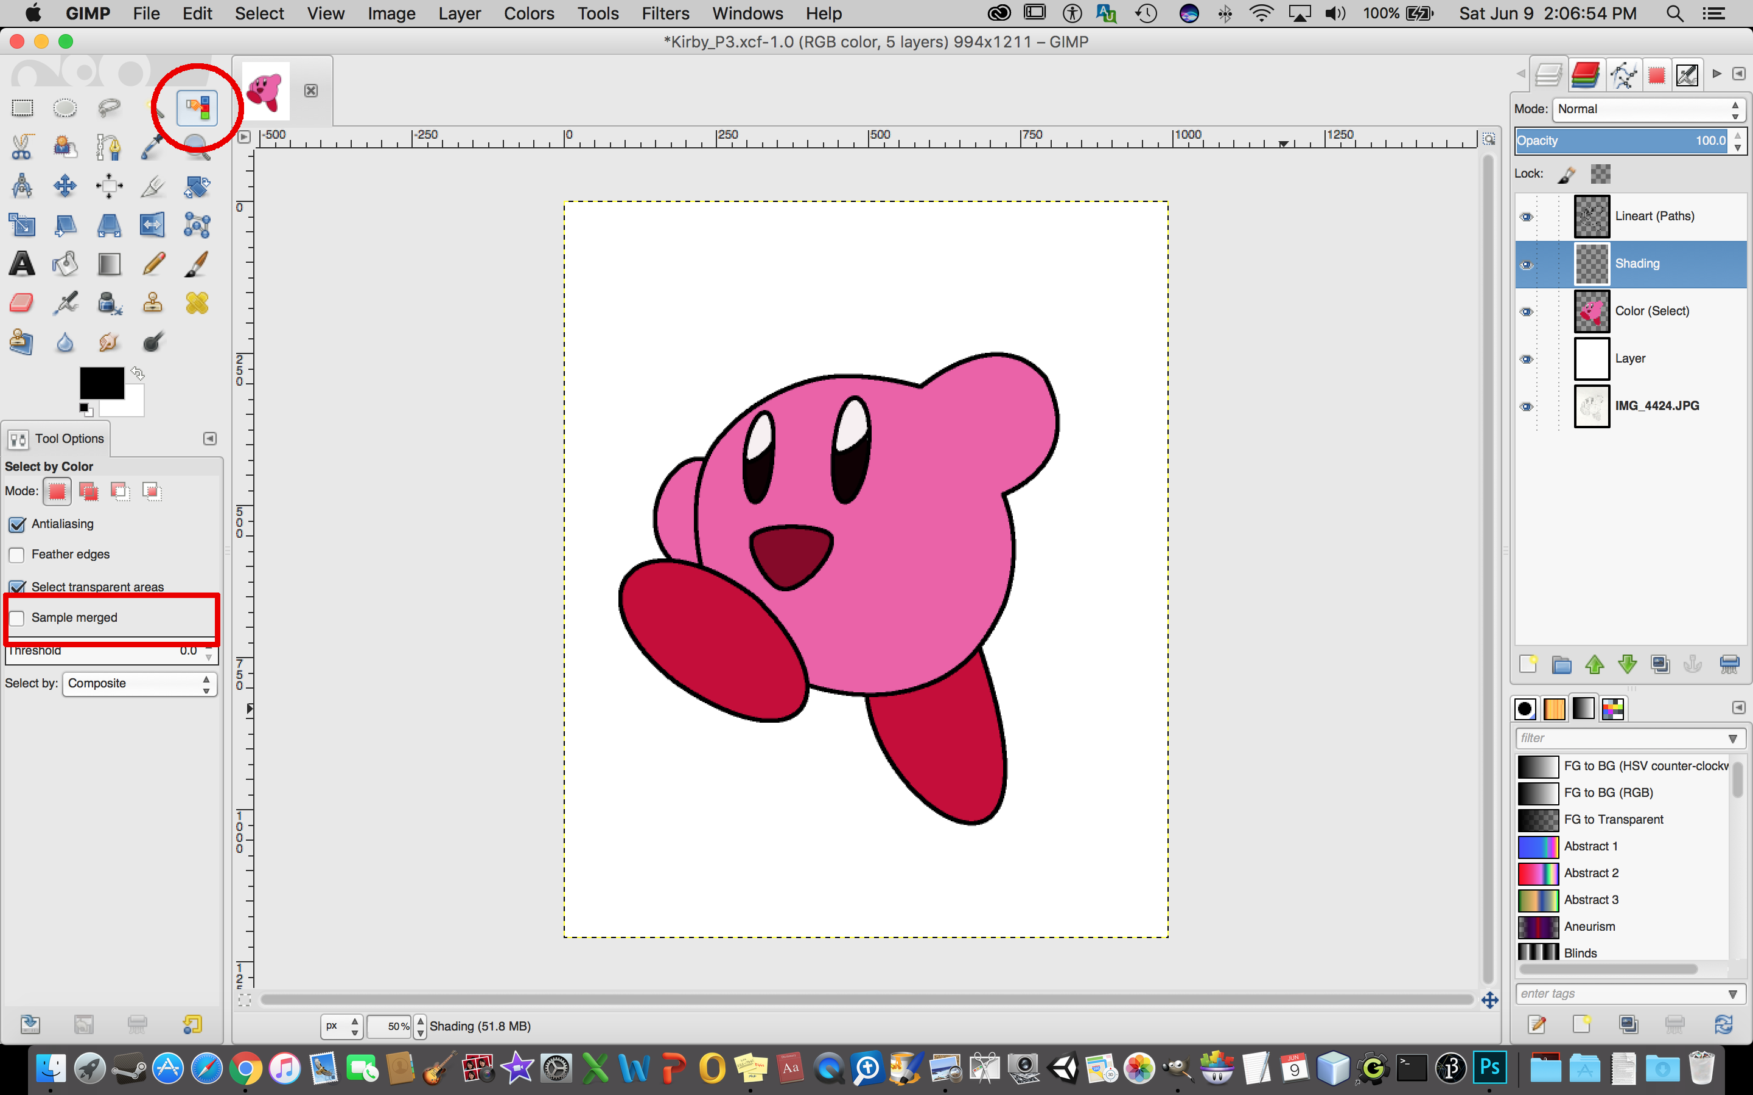Select the Text tool

tap(22, 265)
